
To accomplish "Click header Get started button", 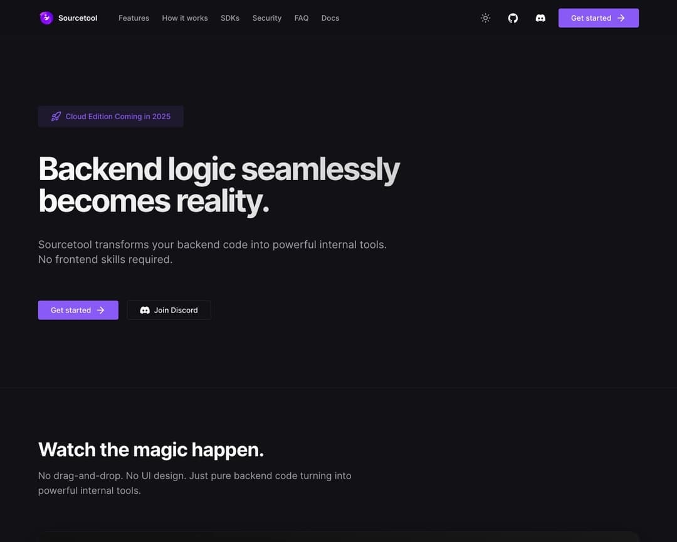I will [599, 18].
